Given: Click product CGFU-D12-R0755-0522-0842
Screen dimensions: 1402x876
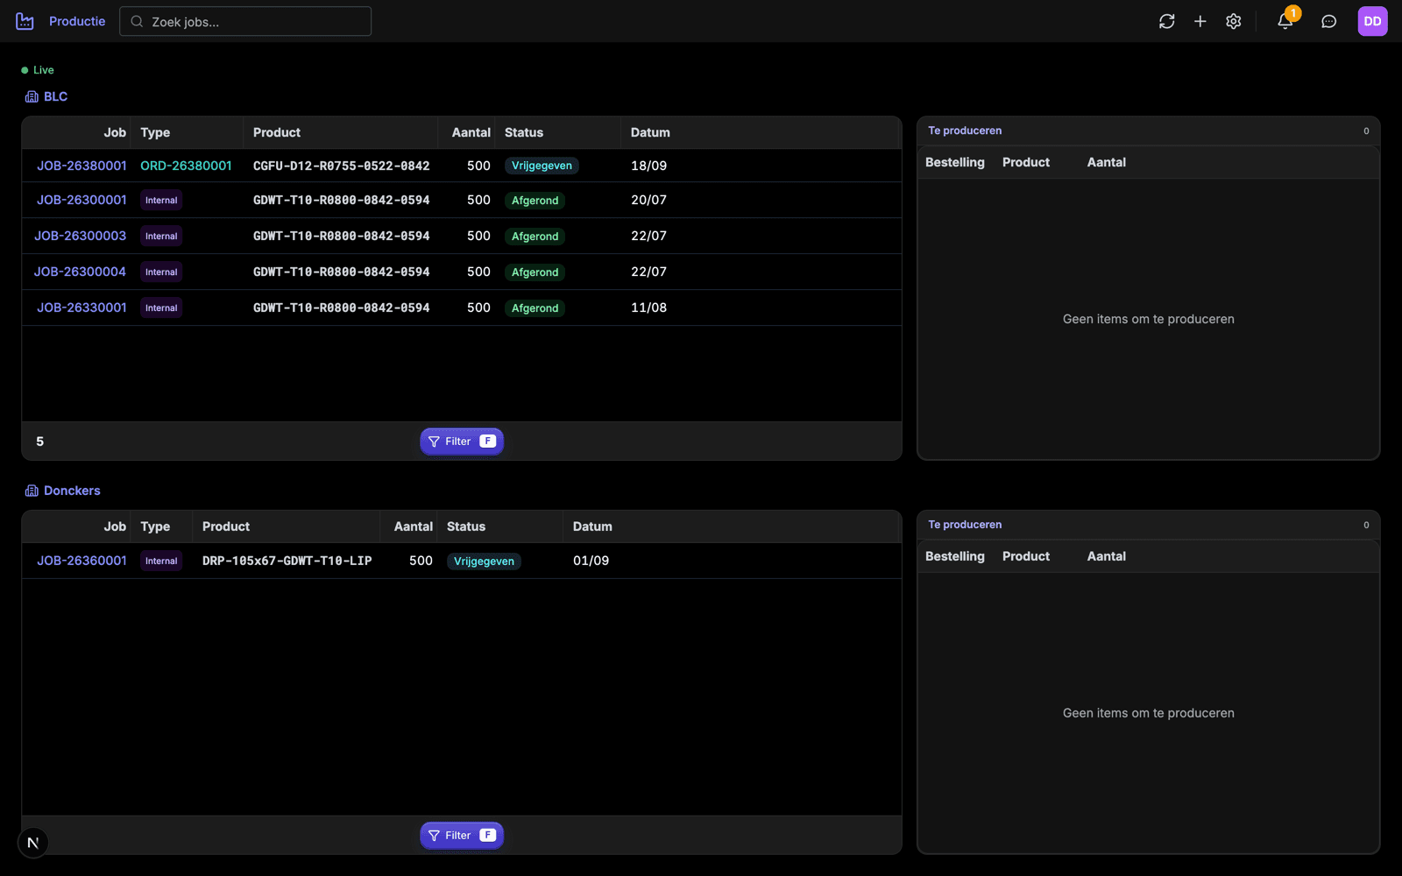Looking at the screenshot, I should (x=342, y=166).
